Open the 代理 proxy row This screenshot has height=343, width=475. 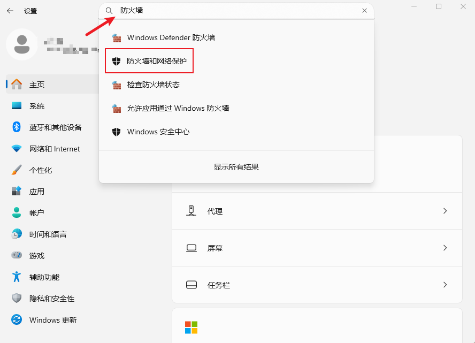(317, 211)
